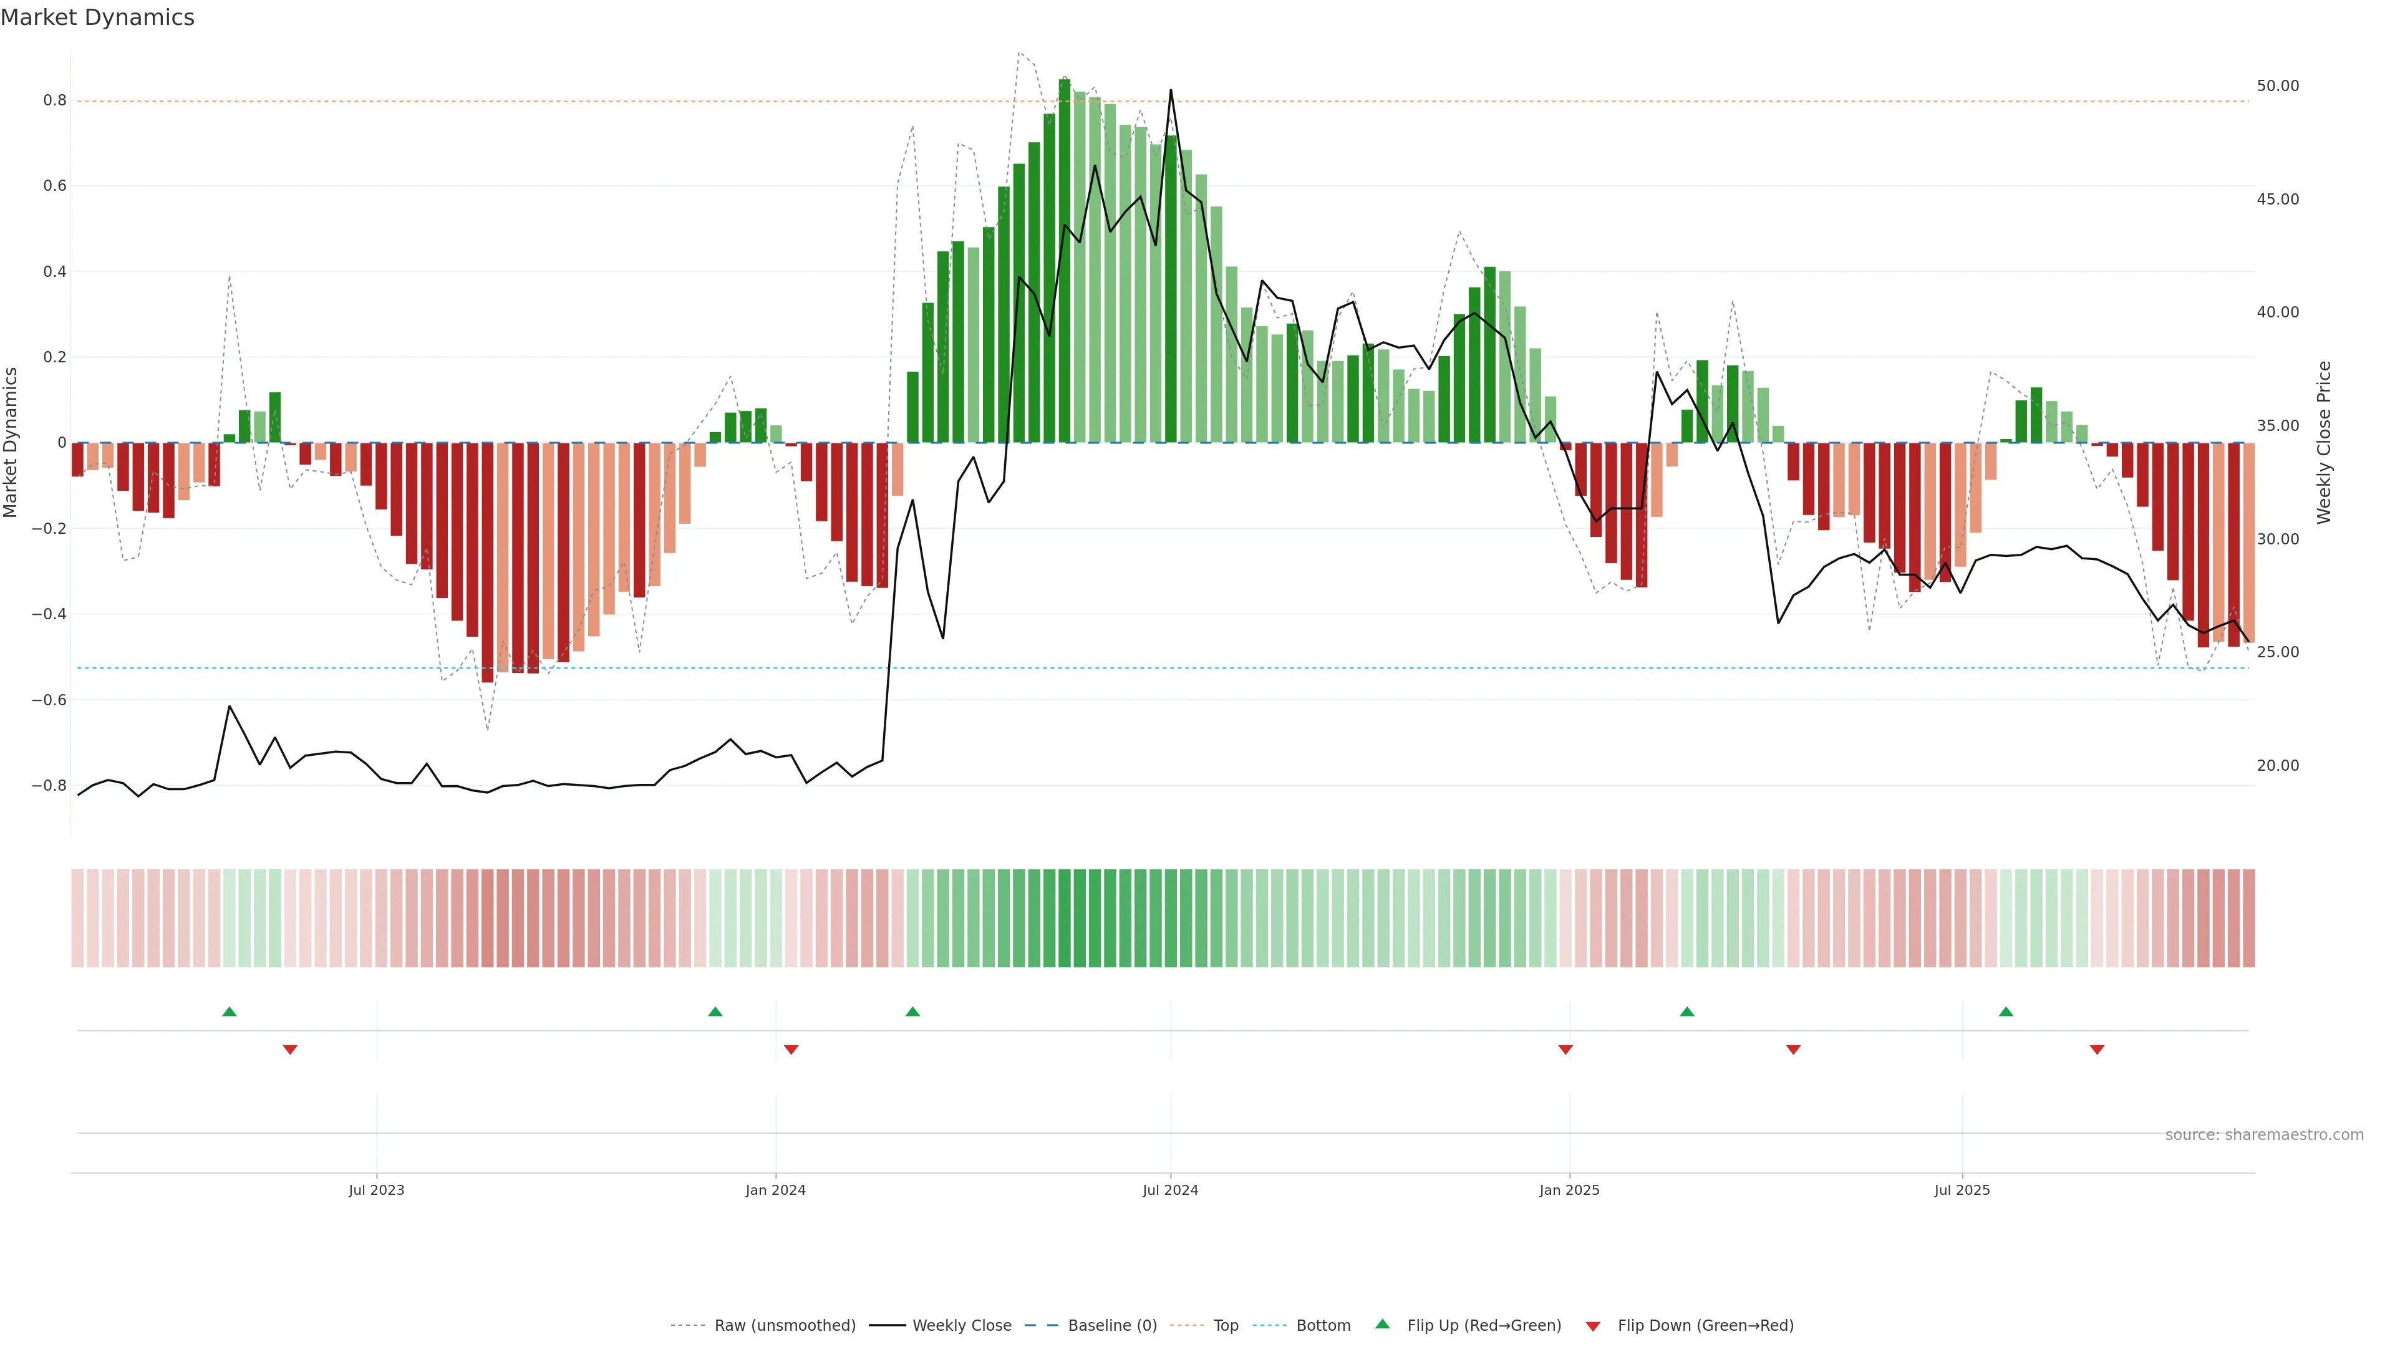Click the Market Dynamics chart title
This screenshot has height=1347, width=2395.
[98, 17]
